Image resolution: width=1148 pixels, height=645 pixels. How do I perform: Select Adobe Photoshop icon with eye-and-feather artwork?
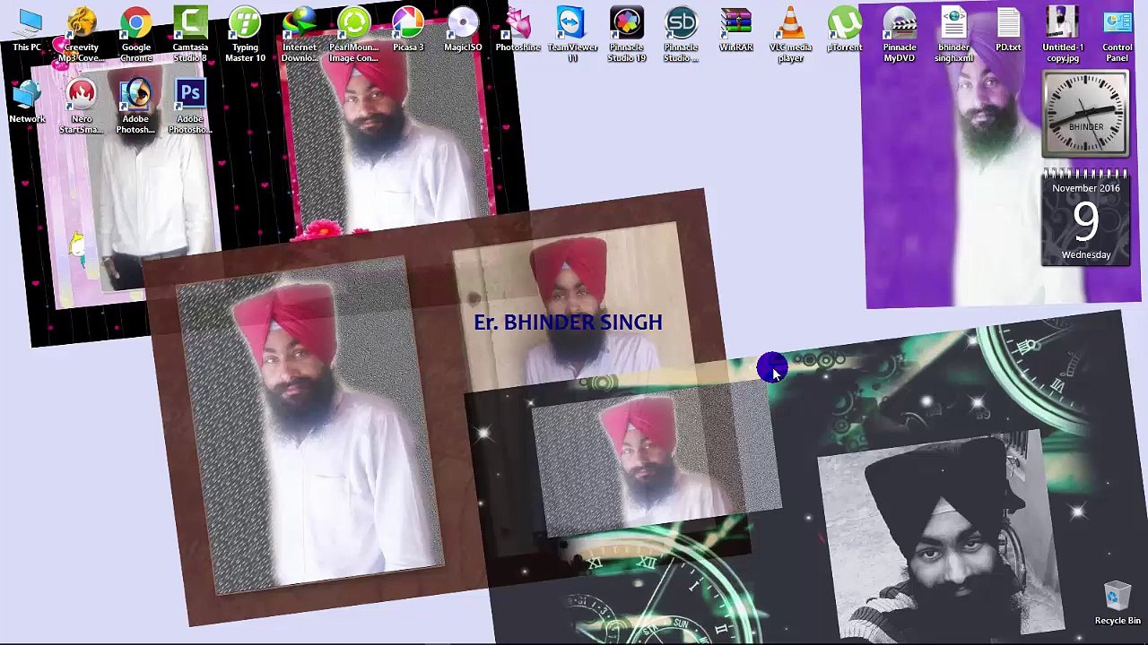coord(135,107)
